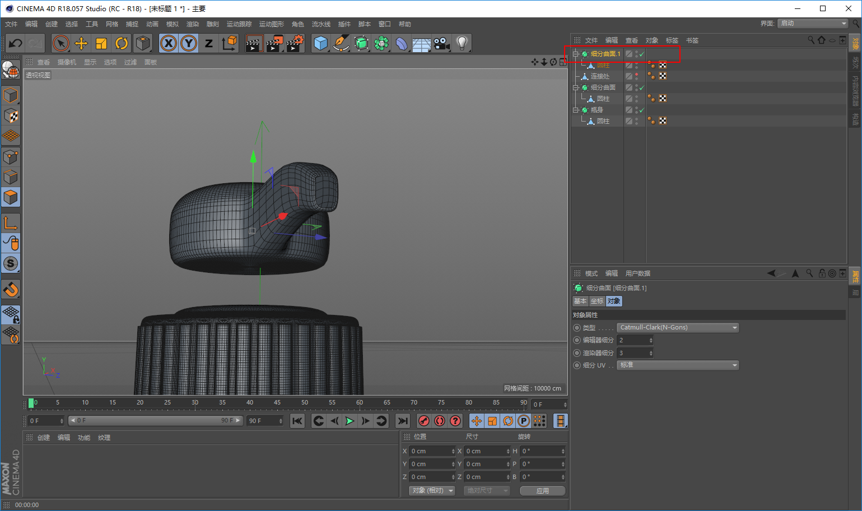
Task: Switch to Texture mode checkered cube
Action: [x=11, y=116]
